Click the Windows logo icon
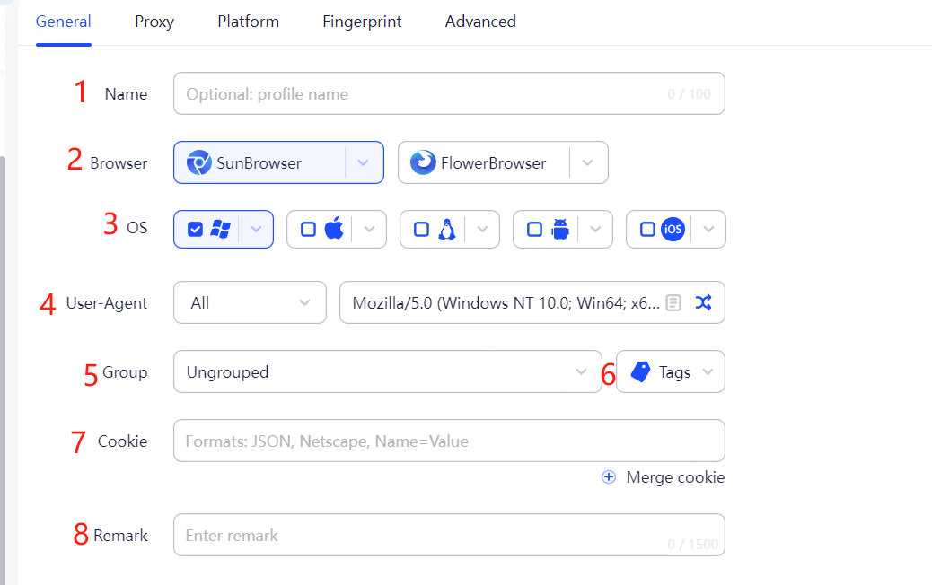This screenshot has width=932, height=585. [x=218, y=229]
